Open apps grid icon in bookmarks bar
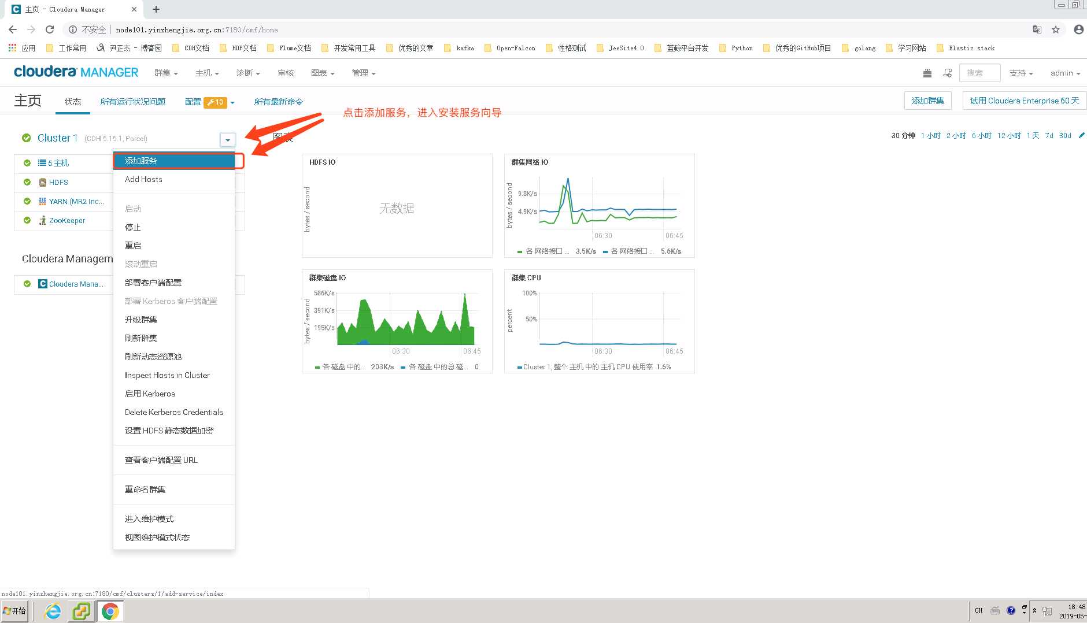This screenshot has width=1087, height=623. 12,48
